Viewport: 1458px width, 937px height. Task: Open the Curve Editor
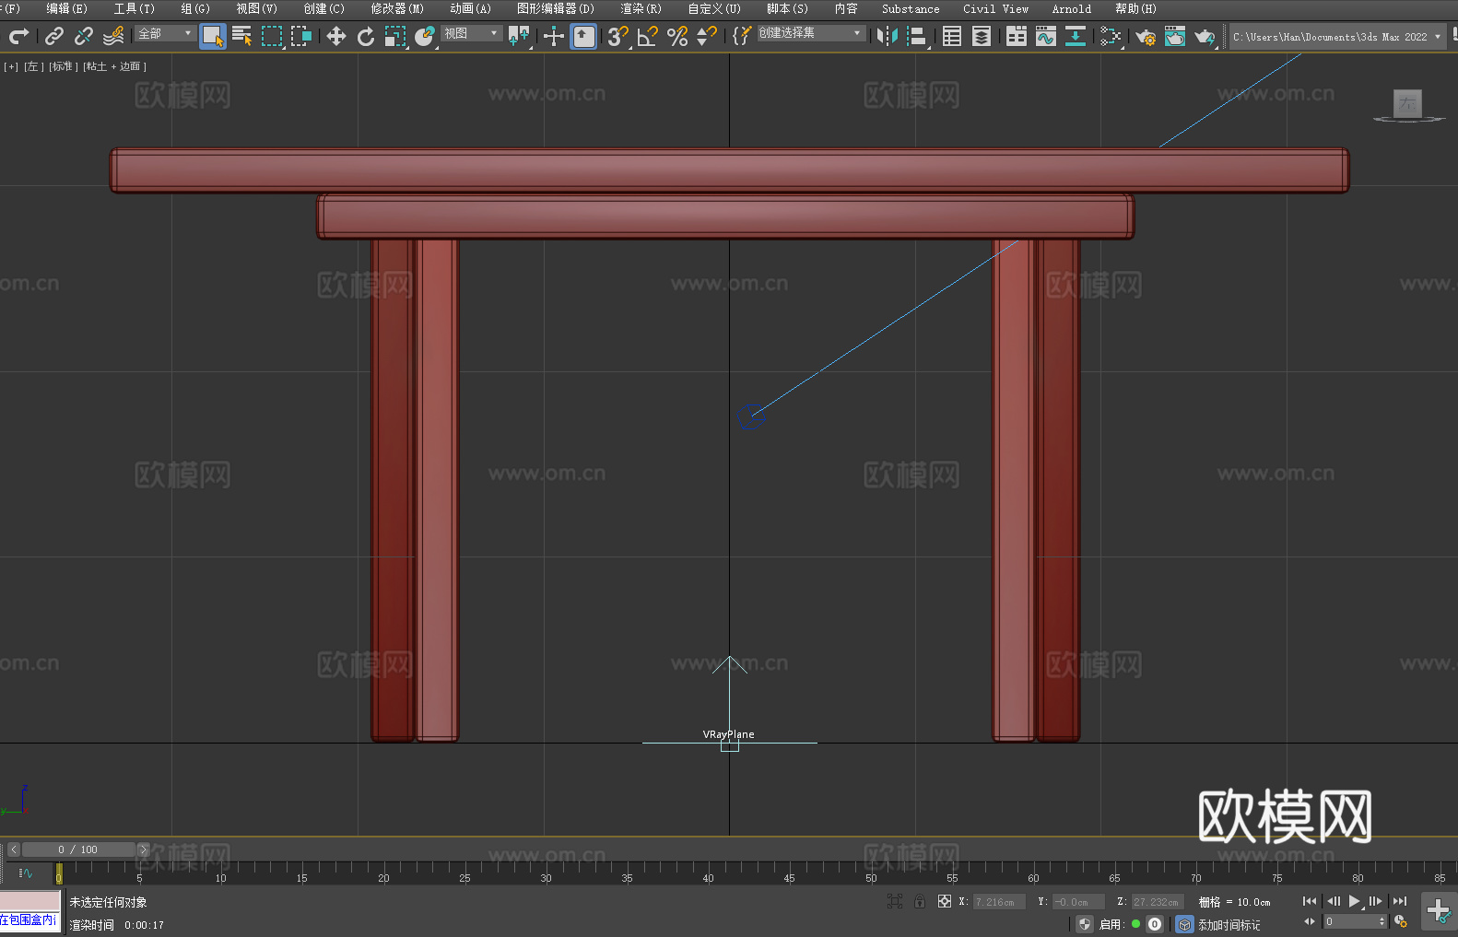click(x=1046, y=36)
